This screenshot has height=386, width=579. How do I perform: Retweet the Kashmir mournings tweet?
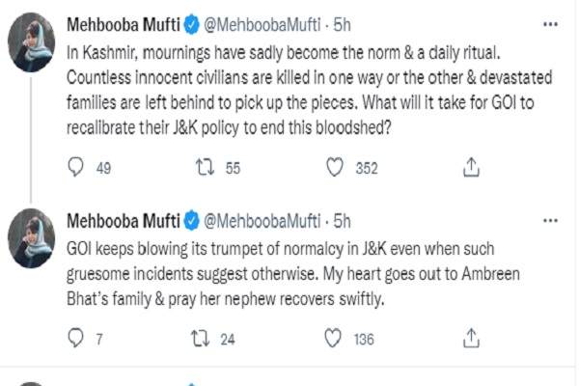point(207,168)
